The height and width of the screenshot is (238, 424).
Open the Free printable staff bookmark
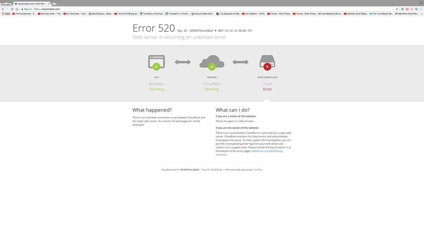point(202,14)
